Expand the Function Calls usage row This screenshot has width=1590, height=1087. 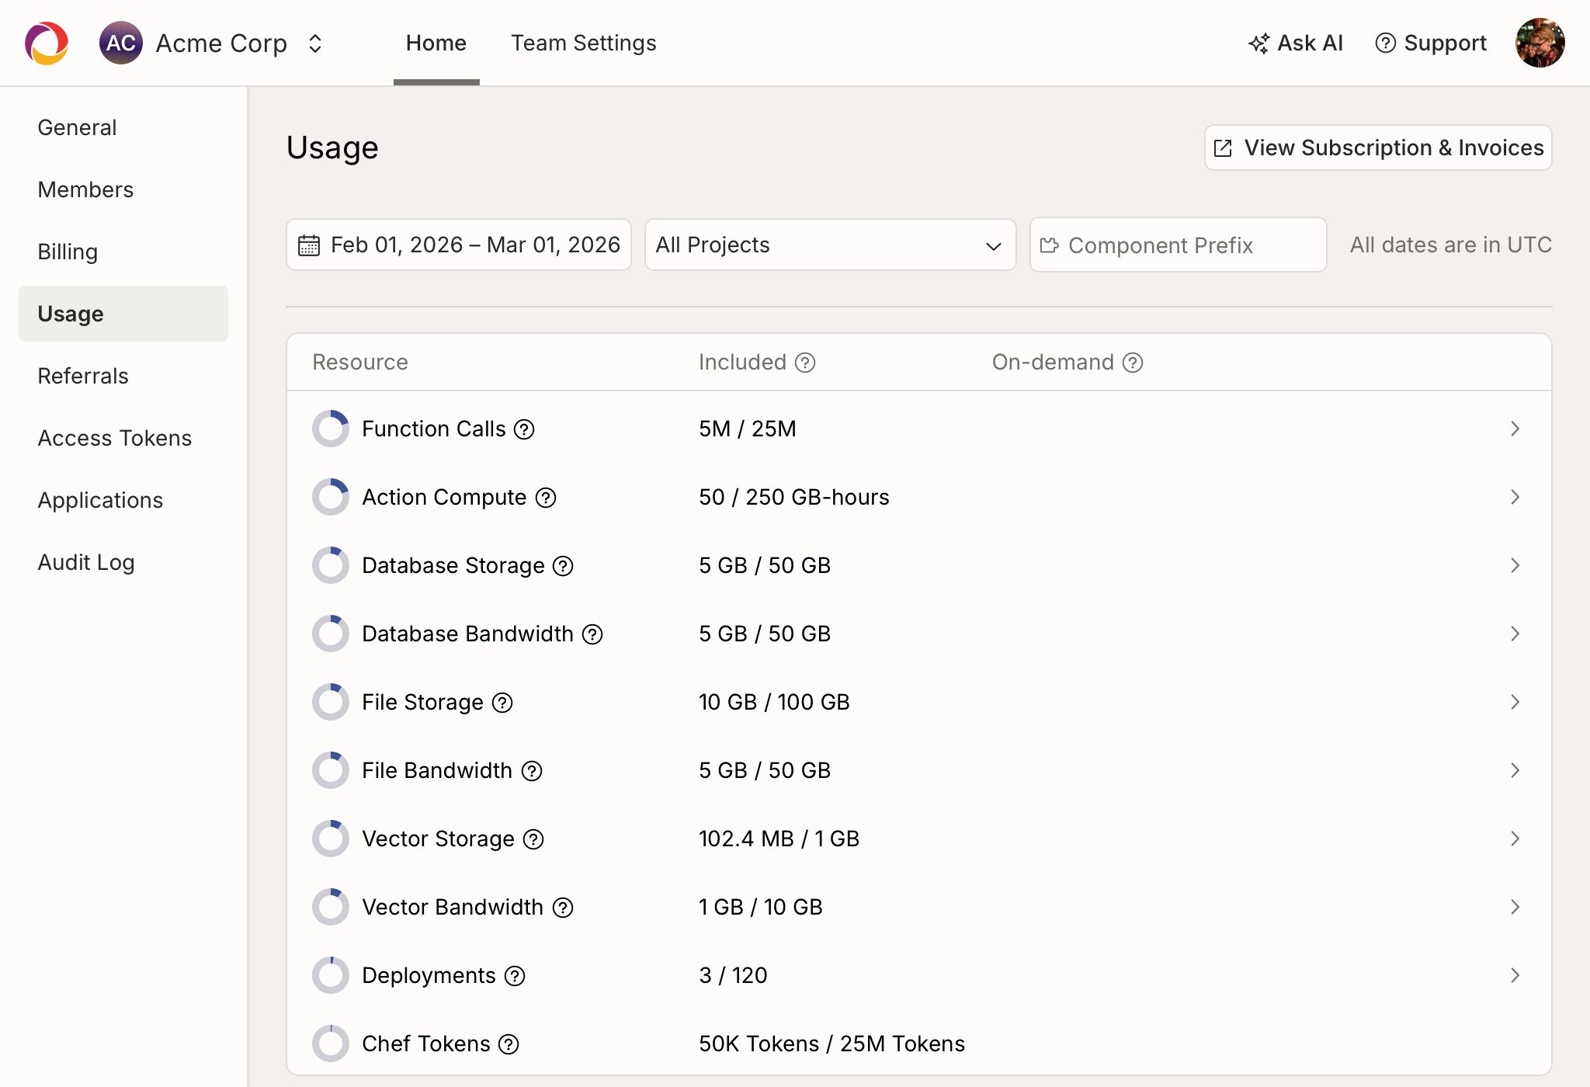pyautogui.click(x=1515, y=429)
